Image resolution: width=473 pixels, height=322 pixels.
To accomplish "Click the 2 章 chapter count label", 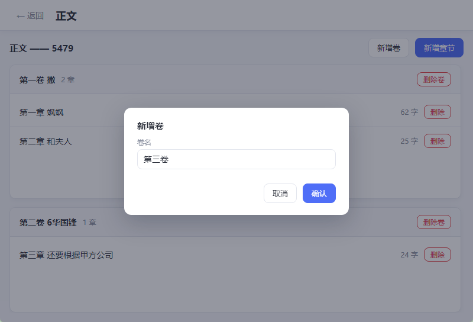I will pyautogui.click(x=68, y=80).
